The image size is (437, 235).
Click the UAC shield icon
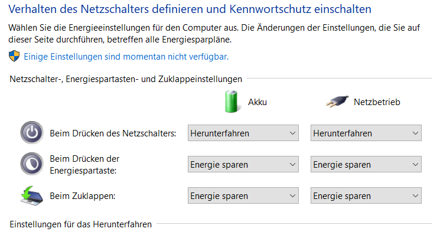(14, 56)
